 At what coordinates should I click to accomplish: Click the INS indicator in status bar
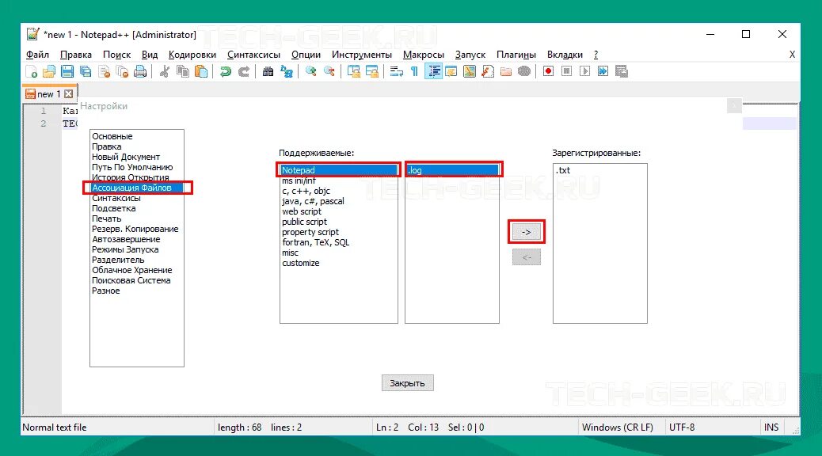point(771,427)
